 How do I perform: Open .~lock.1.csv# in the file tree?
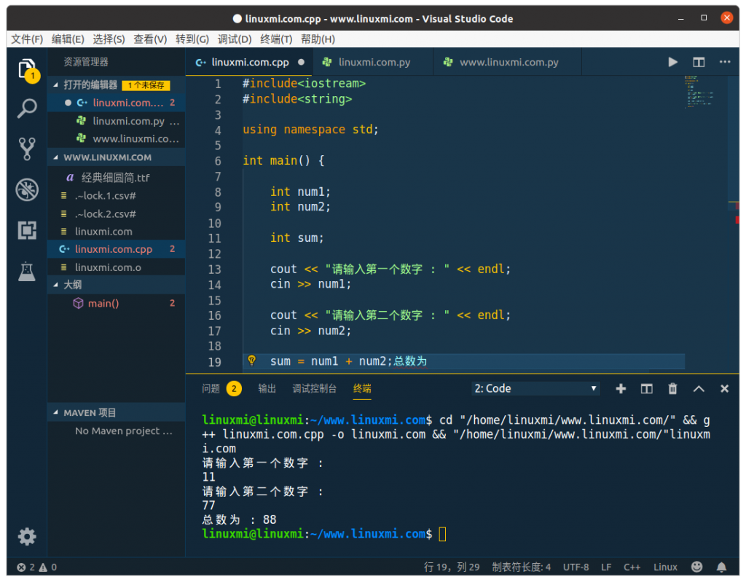click(x=116, y=196)
